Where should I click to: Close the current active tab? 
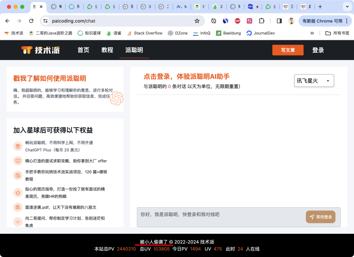tap(41, 7)
